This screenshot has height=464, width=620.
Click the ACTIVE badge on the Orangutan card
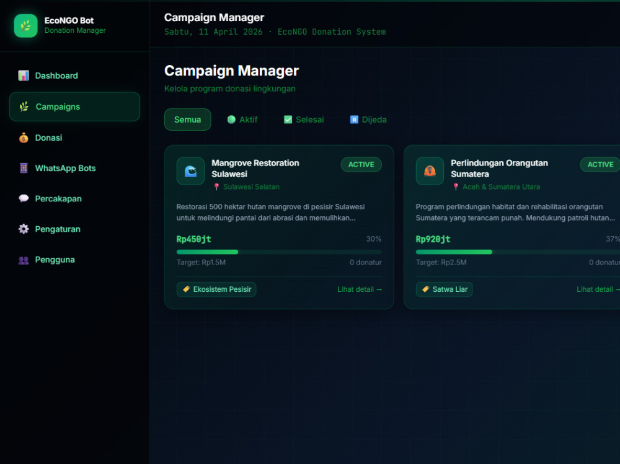[x=600, y=164]
